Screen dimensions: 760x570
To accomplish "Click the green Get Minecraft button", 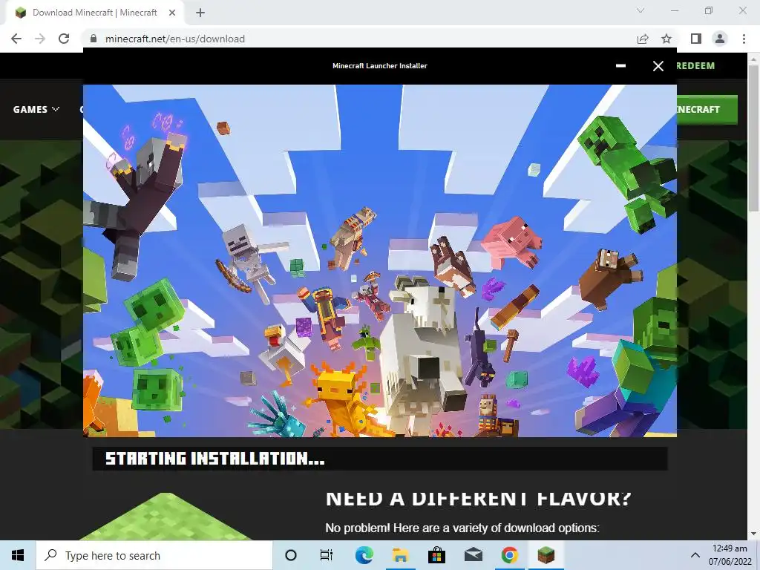I will 707,110.
